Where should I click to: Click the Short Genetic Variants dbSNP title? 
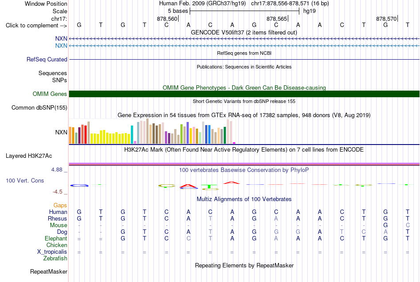pos(244,101)
